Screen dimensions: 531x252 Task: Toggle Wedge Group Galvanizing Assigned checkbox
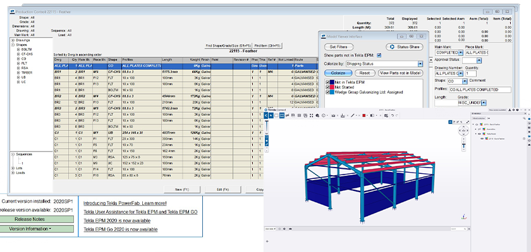(327, 92)
